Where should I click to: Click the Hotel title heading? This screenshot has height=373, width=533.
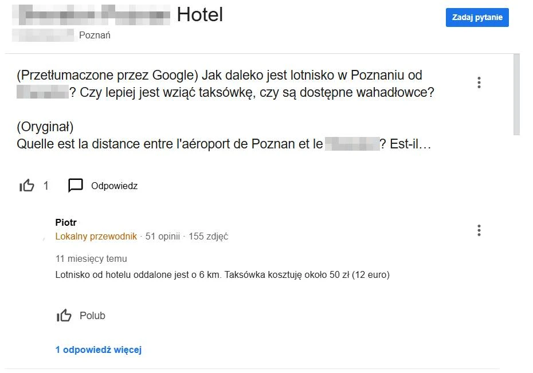point(200,14)
